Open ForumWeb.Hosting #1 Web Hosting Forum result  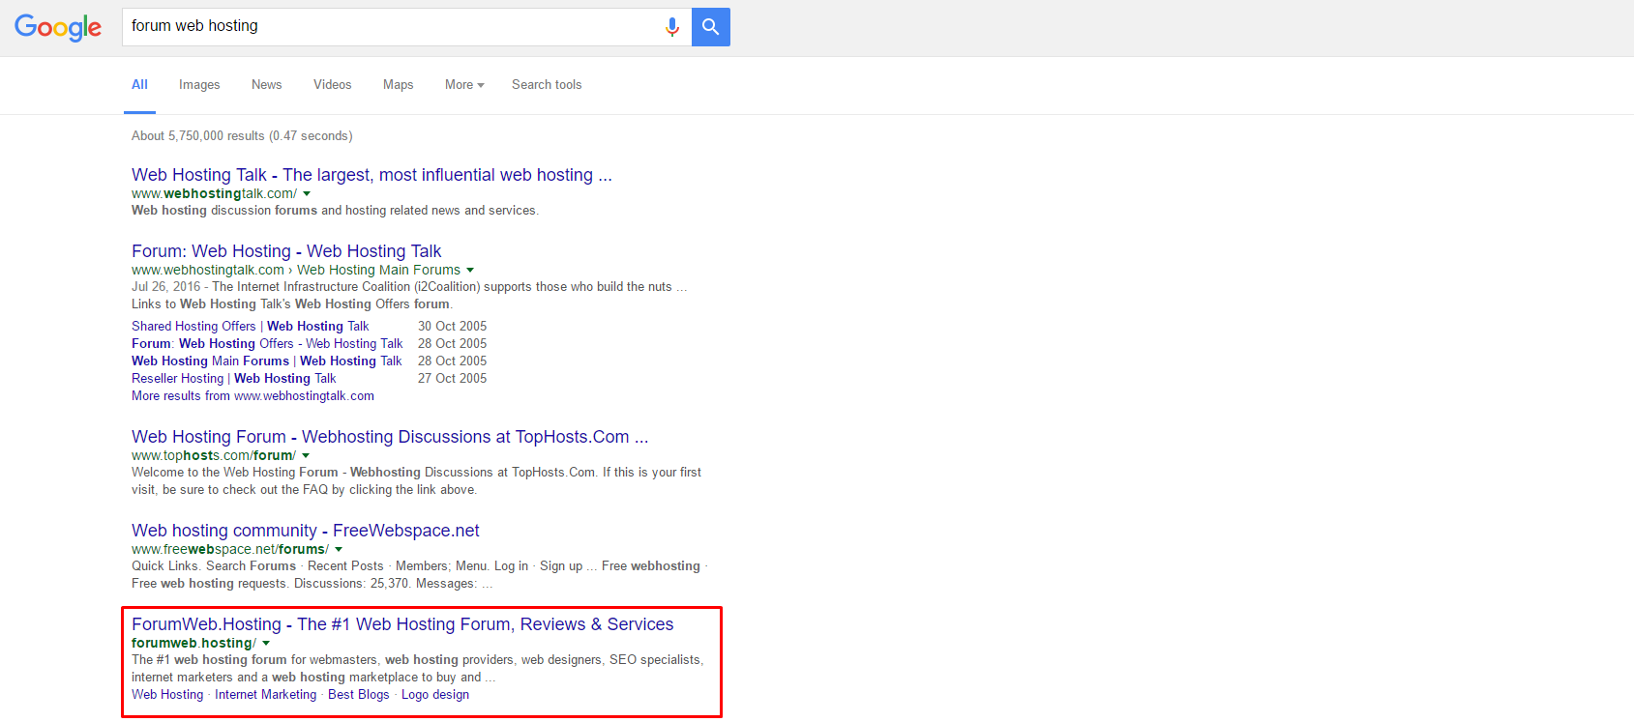click(x=402, y=624)
